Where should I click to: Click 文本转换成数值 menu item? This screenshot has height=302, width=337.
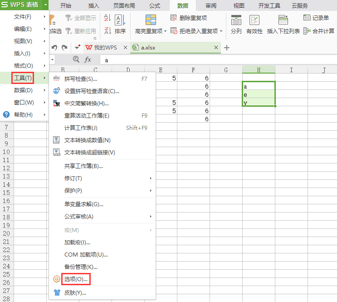pyautogui.click(x=102, y=140)
